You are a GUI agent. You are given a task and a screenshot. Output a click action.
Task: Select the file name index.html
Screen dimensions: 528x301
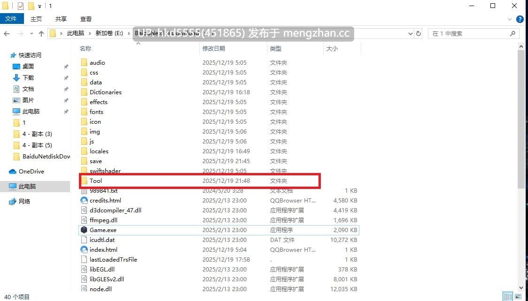click(x=103, y=249)
